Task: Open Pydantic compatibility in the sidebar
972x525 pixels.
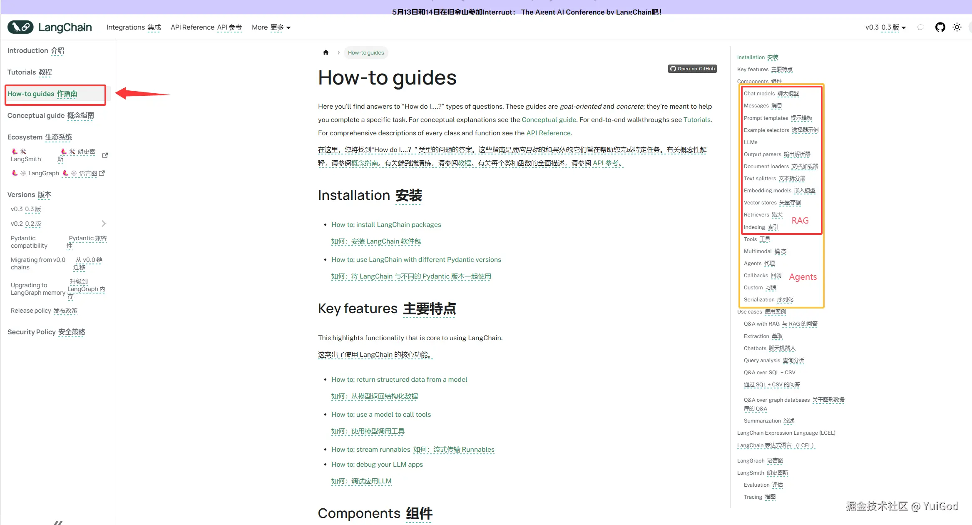Action: (x=59, y=242)
